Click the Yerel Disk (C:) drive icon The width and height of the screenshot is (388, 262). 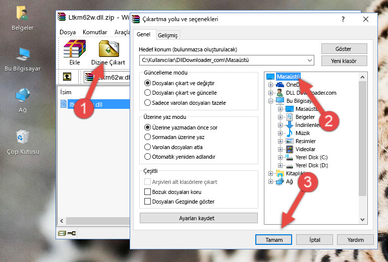click(x=289, y=157)
